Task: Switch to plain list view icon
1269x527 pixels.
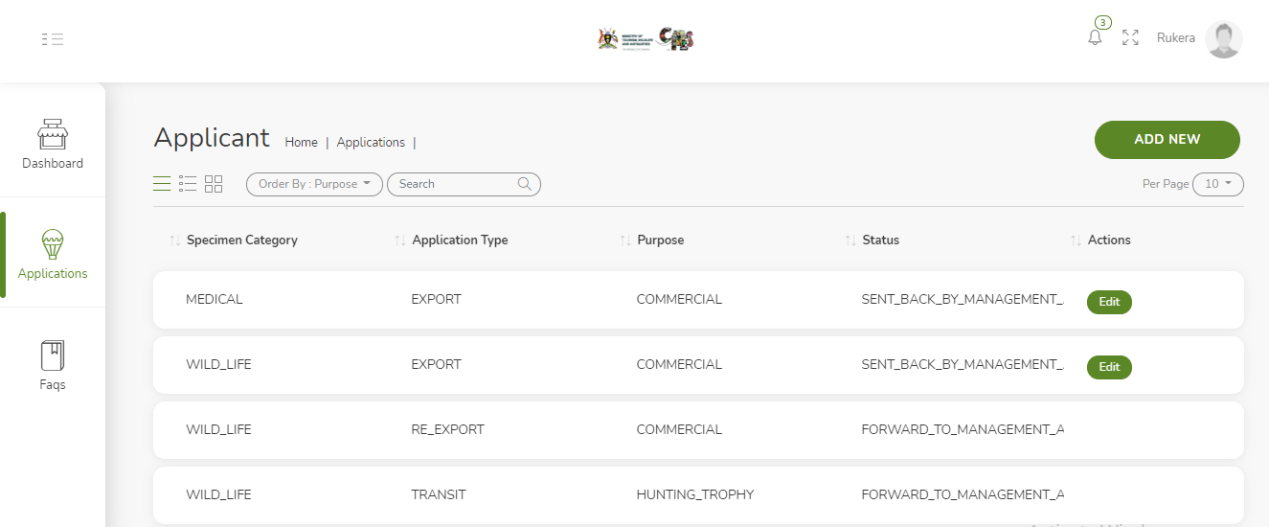Action: click(x=162, y=184)
